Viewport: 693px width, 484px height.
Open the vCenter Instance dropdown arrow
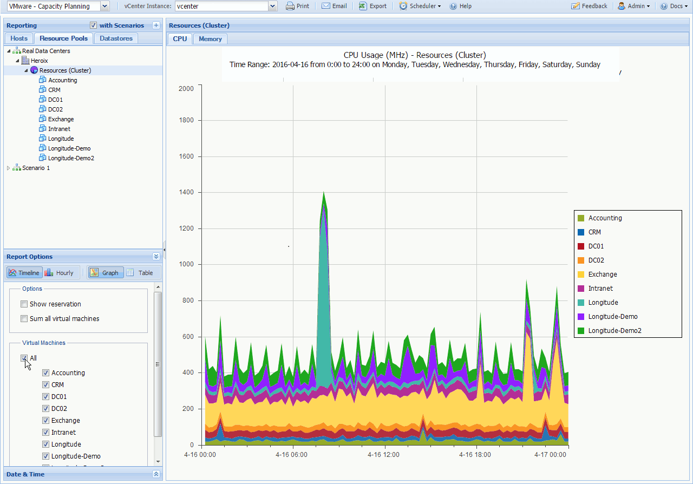[x=272, y=6]
